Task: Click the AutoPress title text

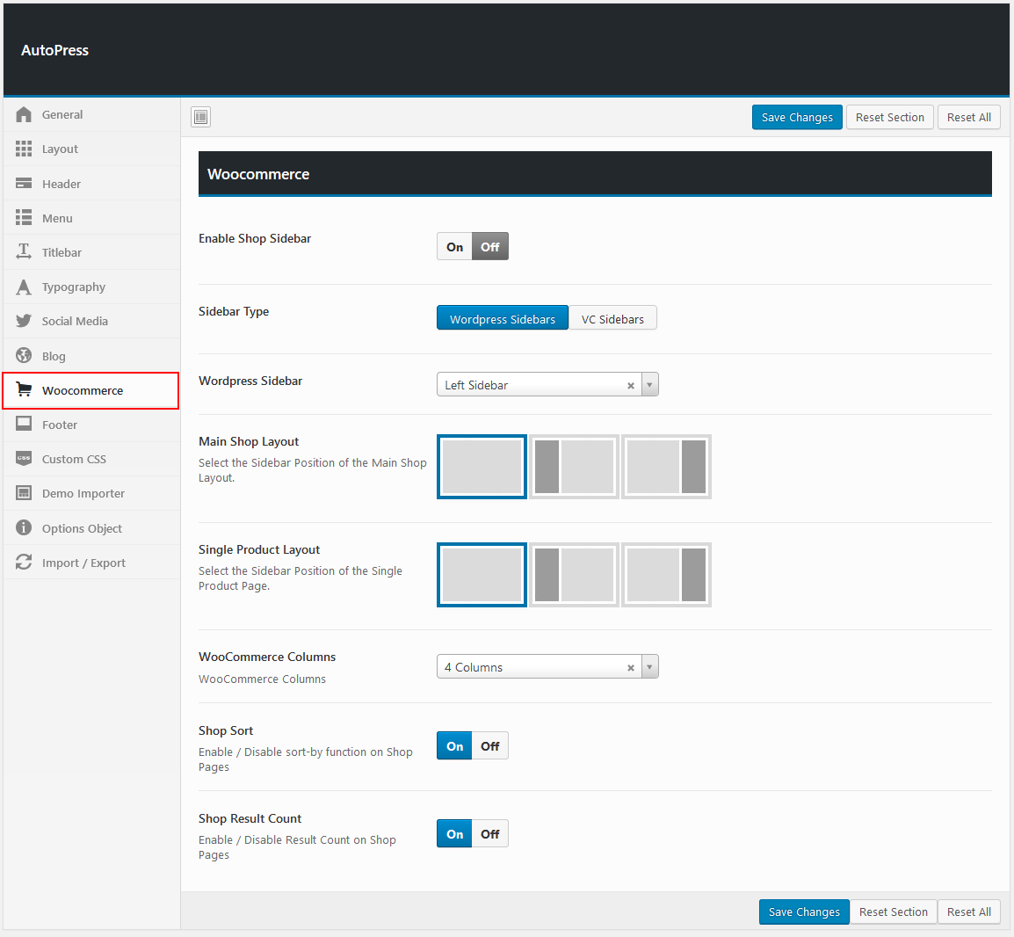Action: (x=55, y=50)
